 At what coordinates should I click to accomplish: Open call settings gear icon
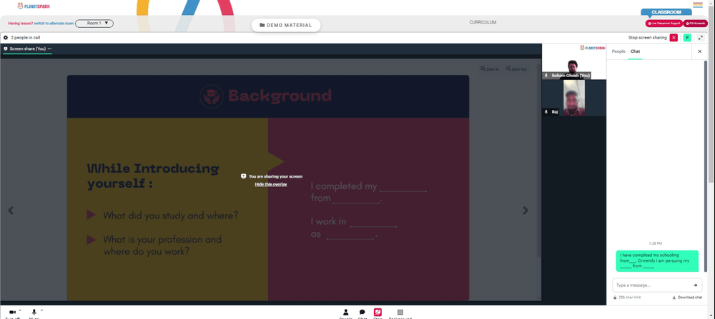[x=6, y=38]
